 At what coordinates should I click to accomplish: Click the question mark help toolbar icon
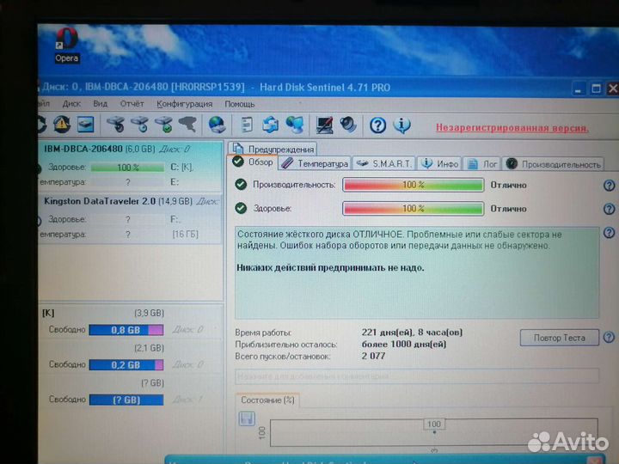377,125
